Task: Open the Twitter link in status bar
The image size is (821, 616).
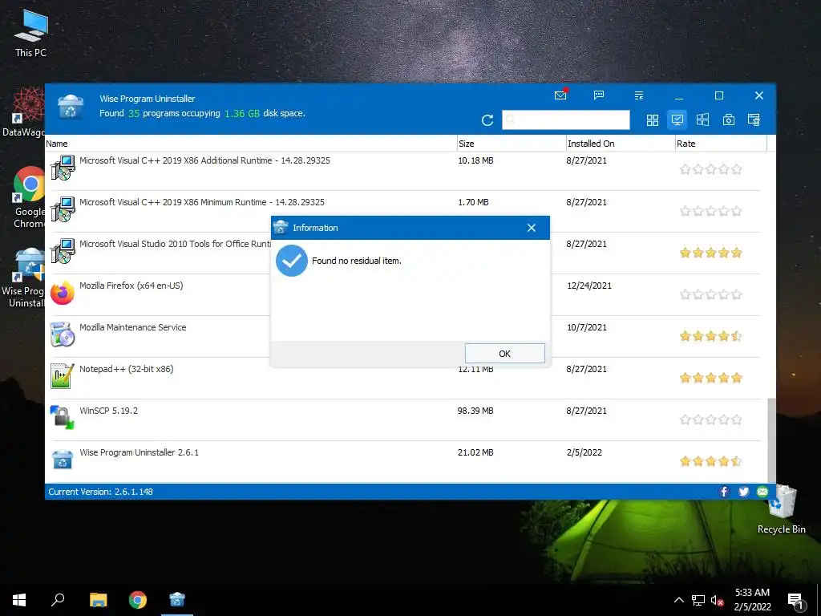Action: tap(743, 492)
